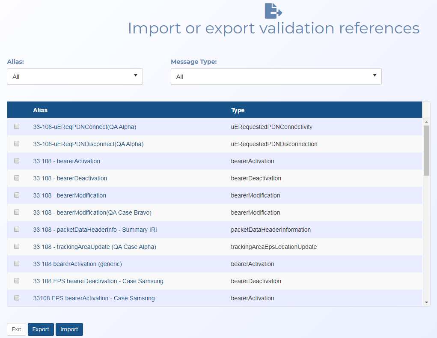Open the 33 108 - bearerActivation alias
Viewport: 437px width, 338px height.
[66, 161]
